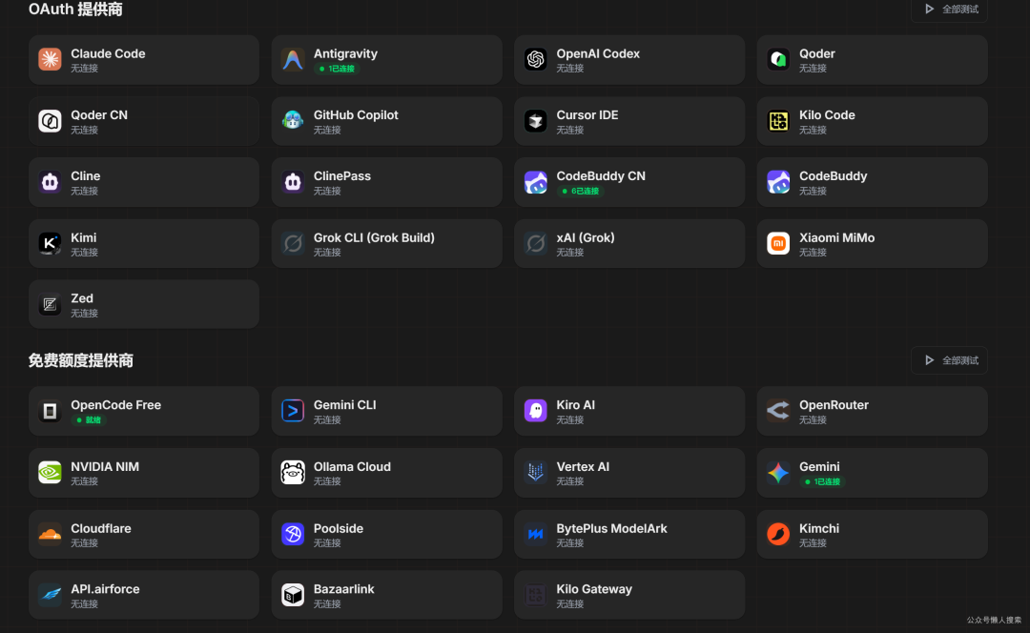The width and height of the screenshot is (1030, 633).
Task: Click the Grok CLI (Grok Build) icon
Action: [x=293, y=244]
